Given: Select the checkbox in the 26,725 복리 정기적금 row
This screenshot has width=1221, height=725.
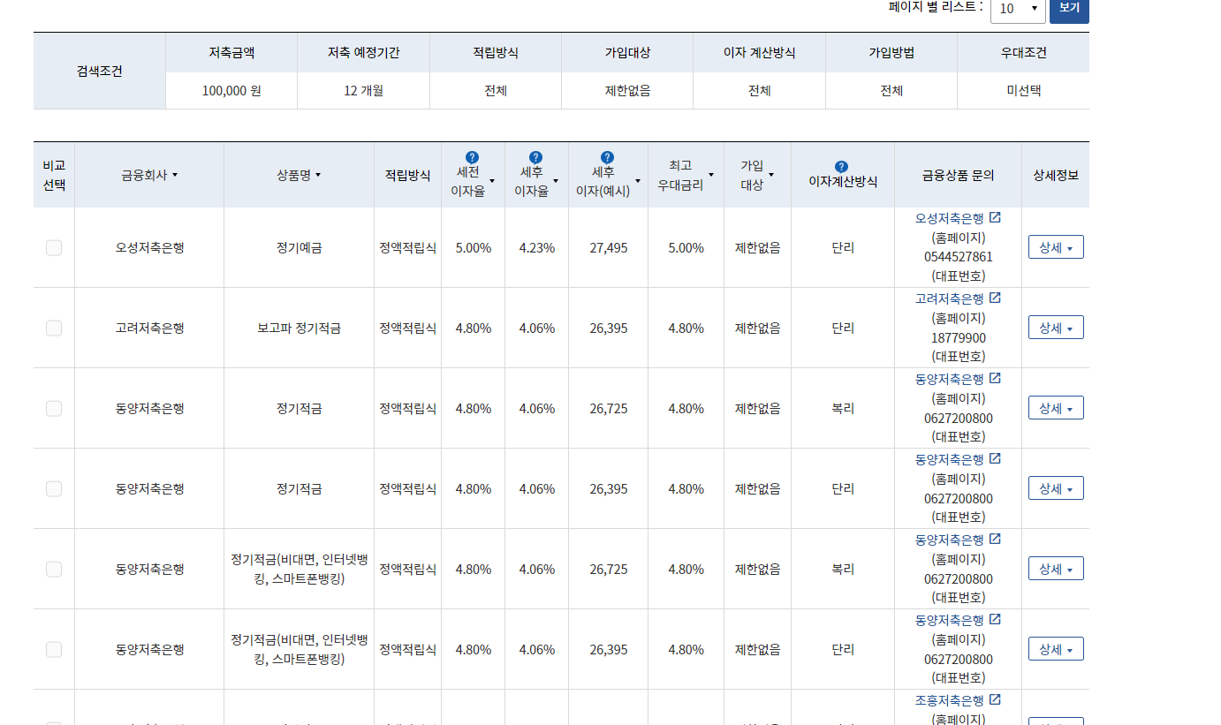Looking at the screenshot, I should click(54, 409).
